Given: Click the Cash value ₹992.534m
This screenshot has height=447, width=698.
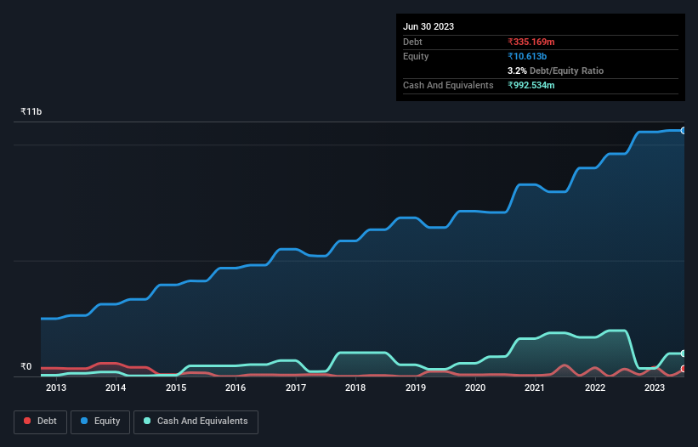Looking at the screenshot, I should click(531, 85).
